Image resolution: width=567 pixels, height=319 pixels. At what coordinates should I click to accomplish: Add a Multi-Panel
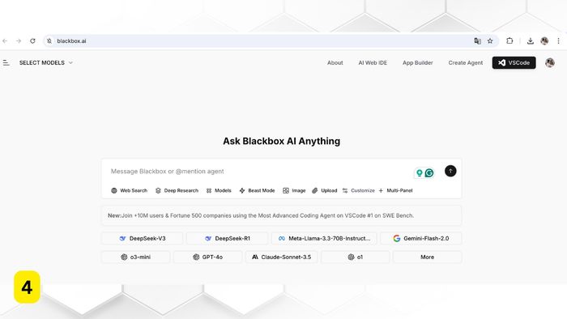pyautogui.click(x=395, y=190)
